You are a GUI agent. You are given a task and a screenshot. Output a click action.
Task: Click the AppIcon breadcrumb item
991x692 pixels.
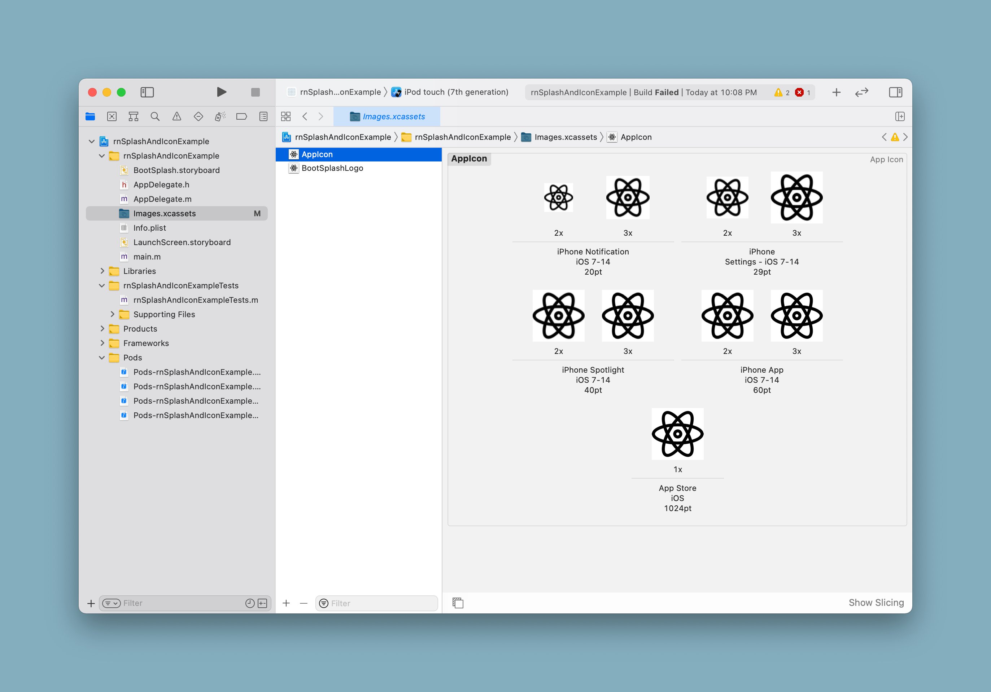(630, 137)
